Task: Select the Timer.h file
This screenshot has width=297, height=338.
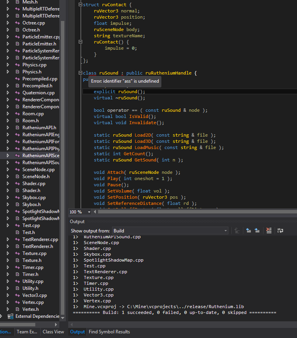Action: pos(30,274)
